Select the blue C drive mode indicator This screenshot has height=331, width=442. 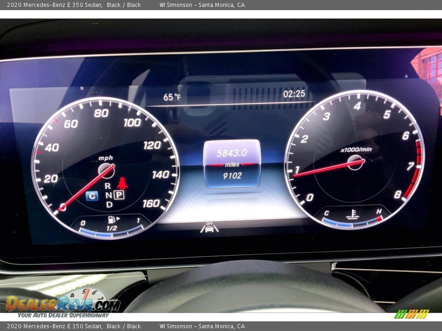pos(92,196)
